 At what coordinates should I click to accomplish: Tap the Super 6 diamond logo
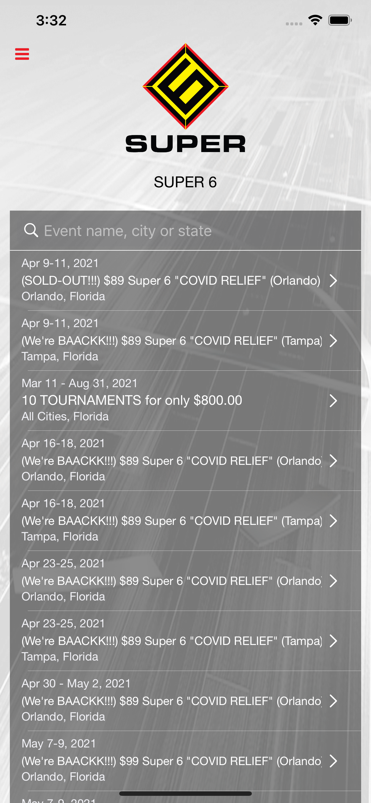[185, 86]
